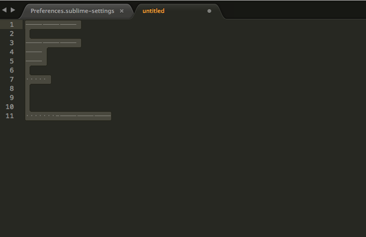This screenshot has width=366, height=237.
Task: Close the Preferences.sublime-settings tab
Action: tap(121, 11)
